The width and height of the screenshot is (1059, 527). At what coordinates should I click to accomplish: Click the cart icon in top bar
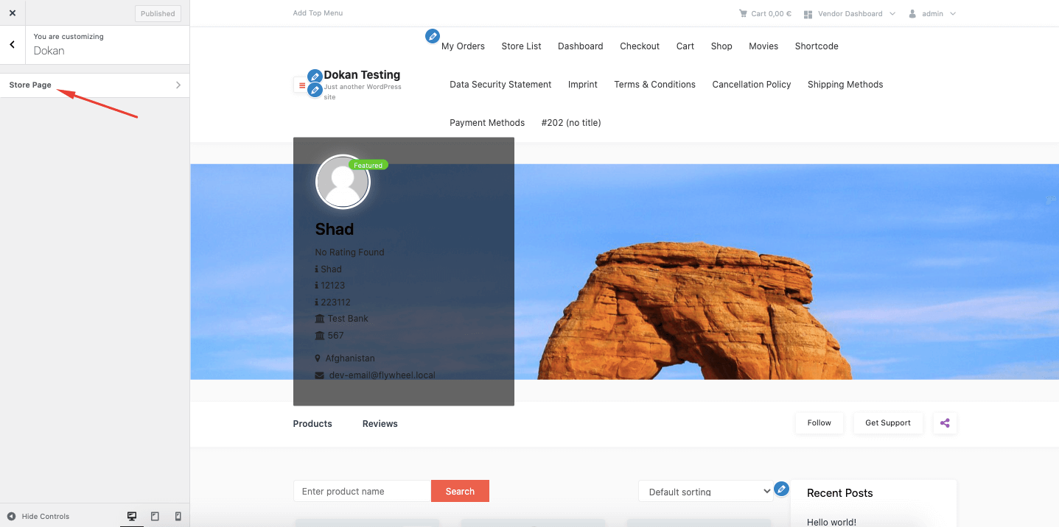tap(743, 13)
